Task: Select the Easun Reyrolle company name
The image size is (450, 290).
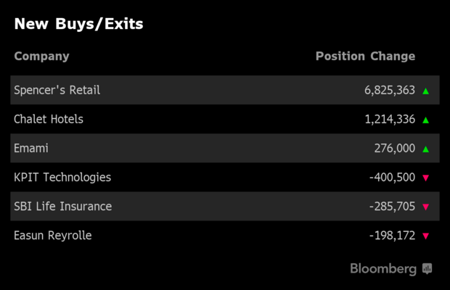Action: [x=53, y=236]
